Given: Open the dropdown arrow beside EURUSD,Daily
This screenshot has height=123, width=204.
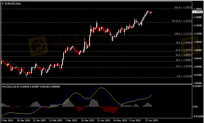Looking at the screenshot, I should click(3, 4).
